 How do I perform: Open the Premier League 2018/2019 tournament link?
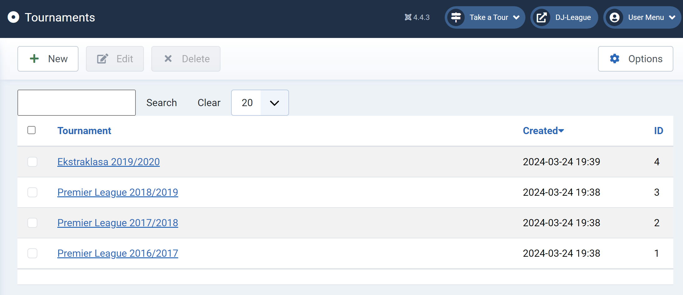[118, 192]
